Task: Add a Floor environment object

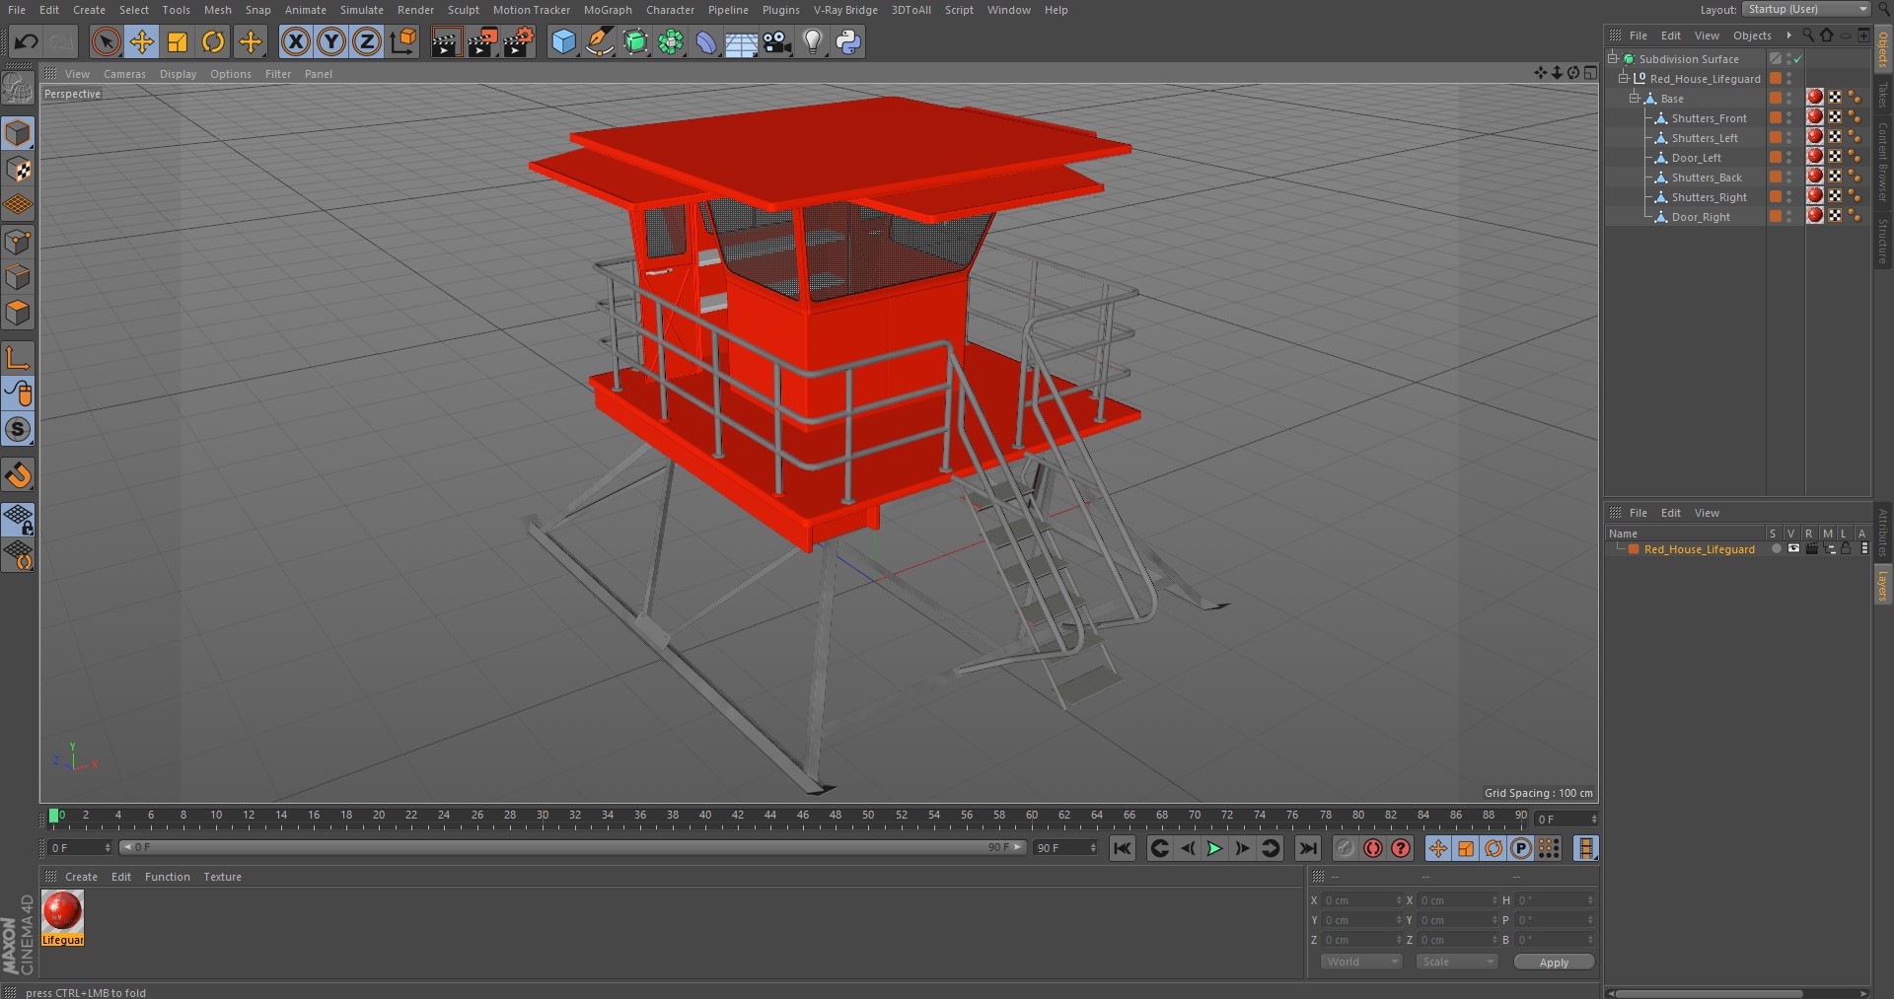Action: (x=742, y=42)
